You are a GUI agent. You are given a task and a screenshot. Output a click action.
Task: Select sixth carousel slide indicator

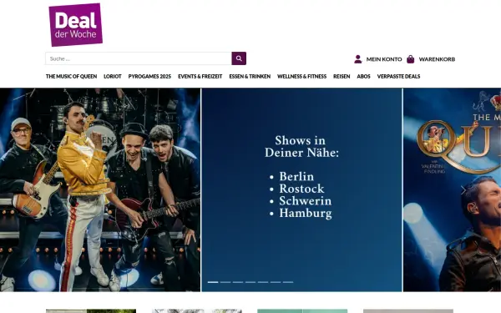point(276,282)
